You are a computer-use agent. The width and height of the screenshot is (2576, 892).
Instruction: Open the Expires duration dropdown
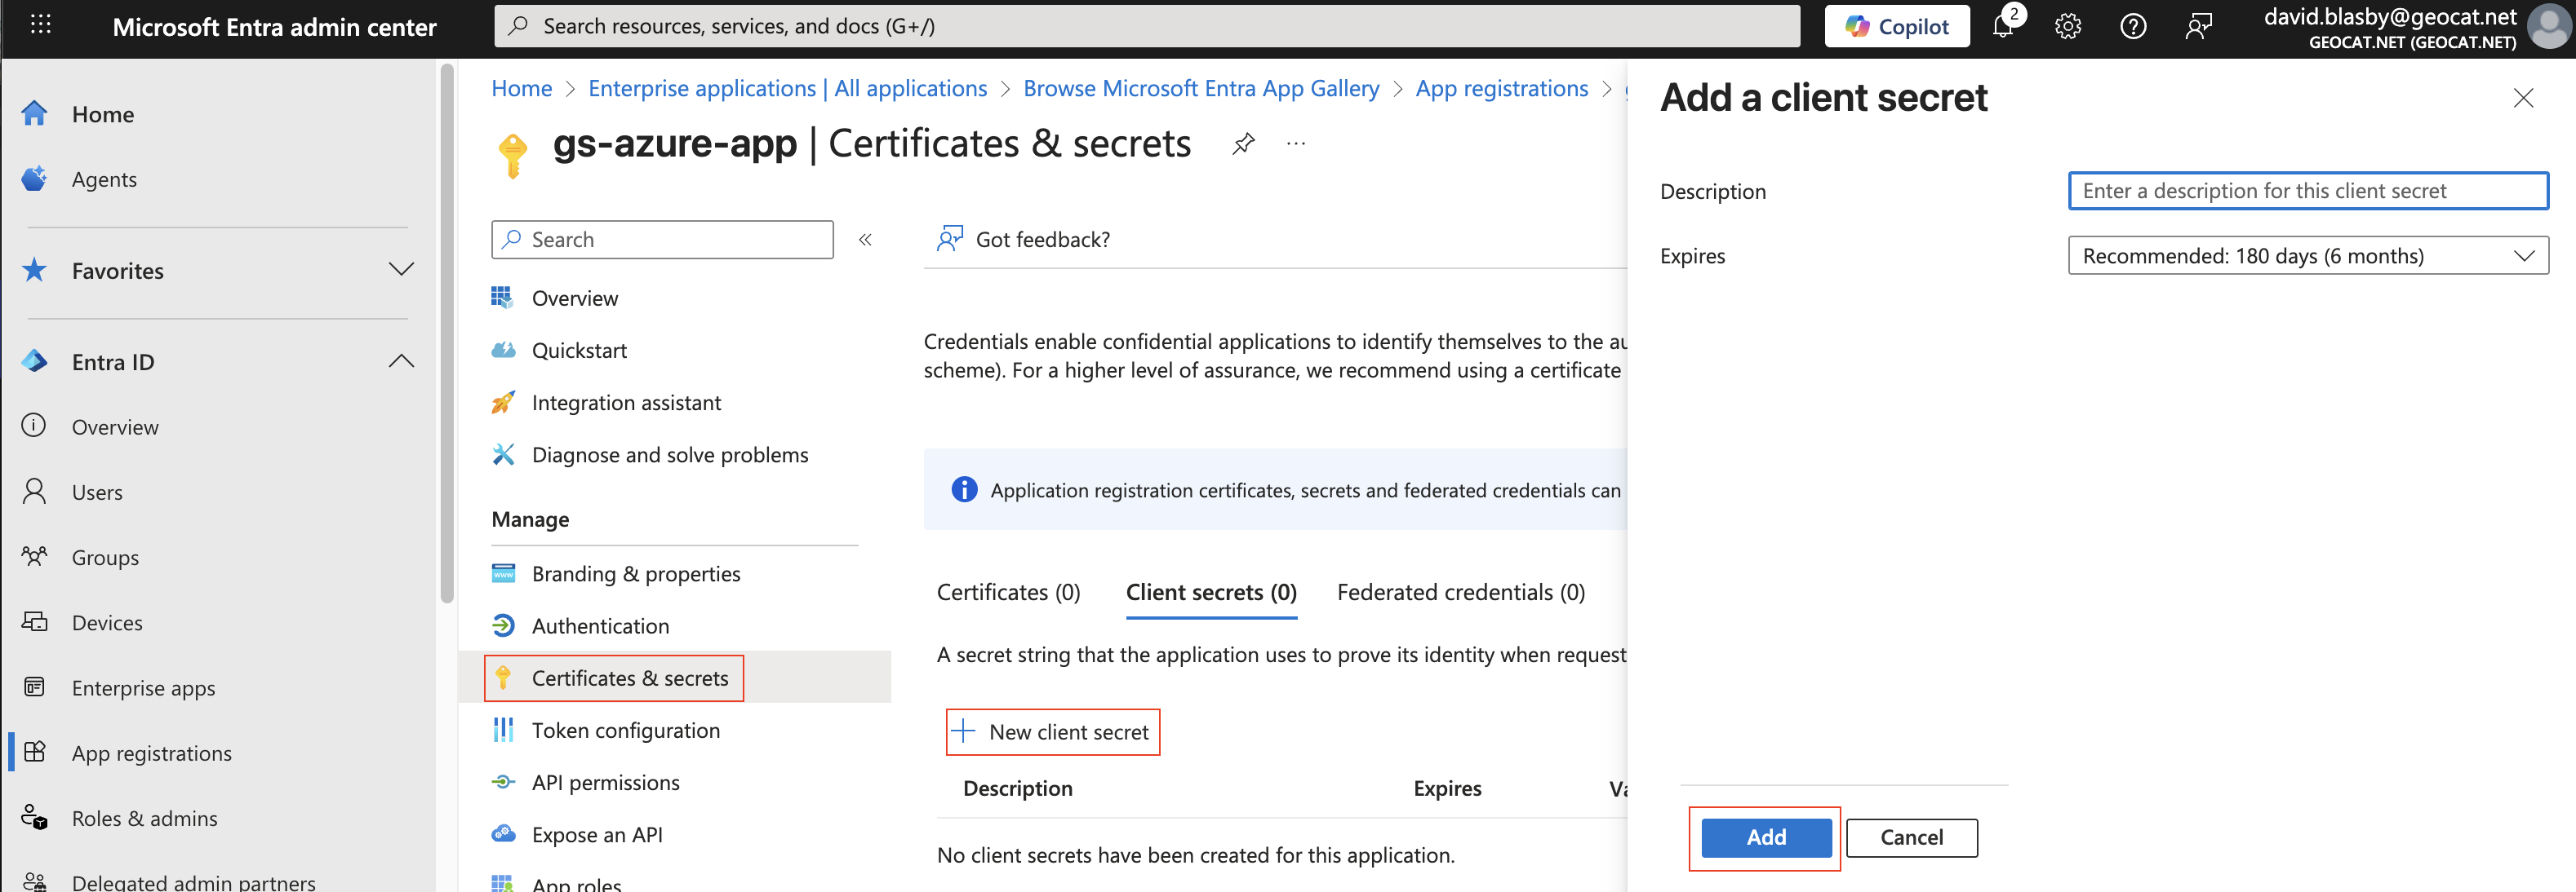pos(2307,256)
